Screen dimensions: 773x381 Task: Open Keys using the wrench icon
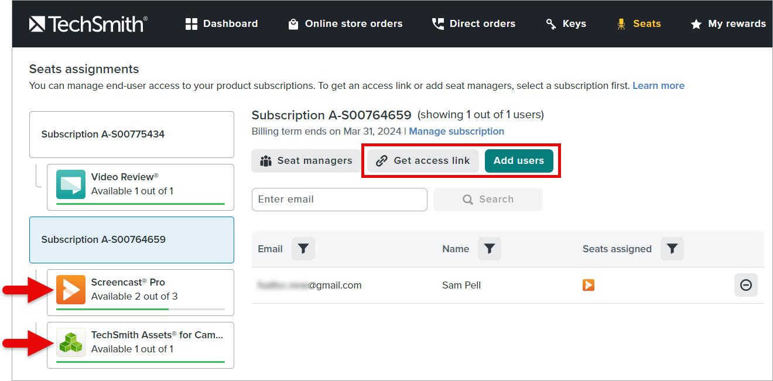550,23
